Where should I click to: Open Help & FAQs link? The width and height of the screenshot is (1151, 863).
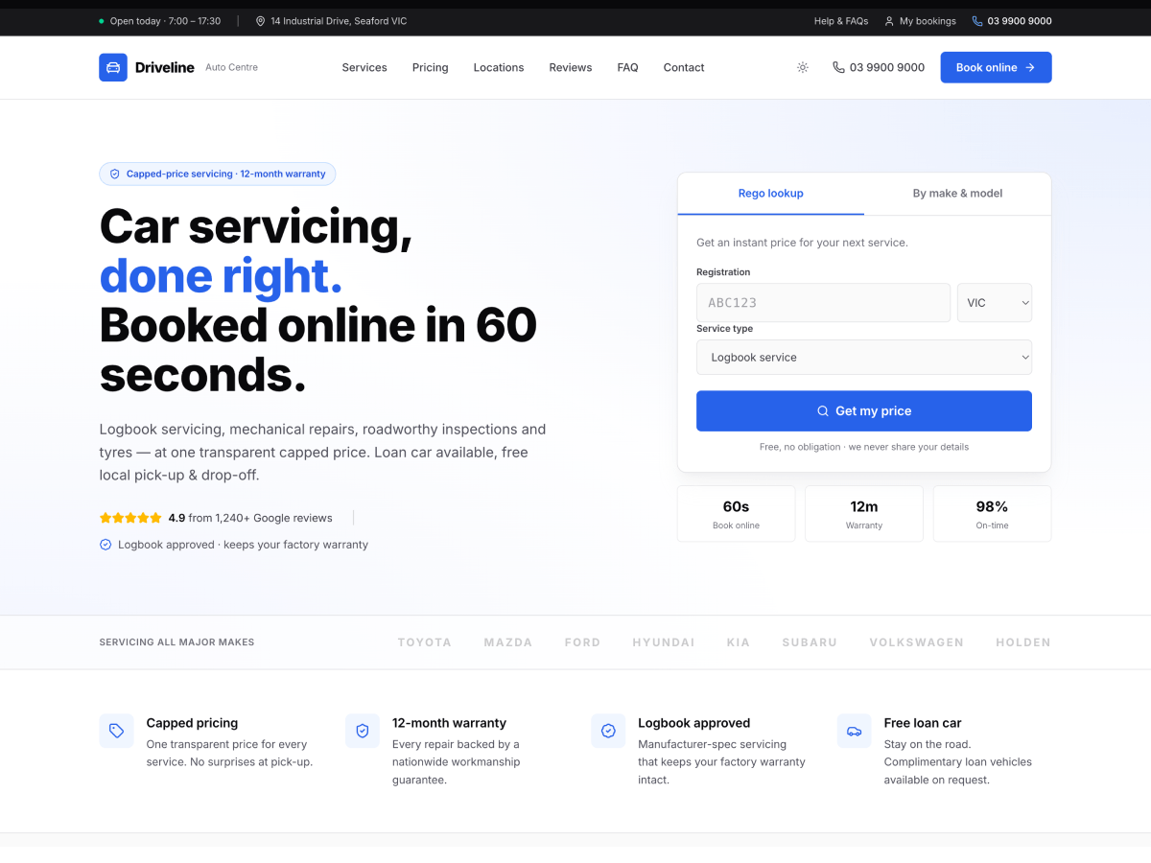coord(841,21)
